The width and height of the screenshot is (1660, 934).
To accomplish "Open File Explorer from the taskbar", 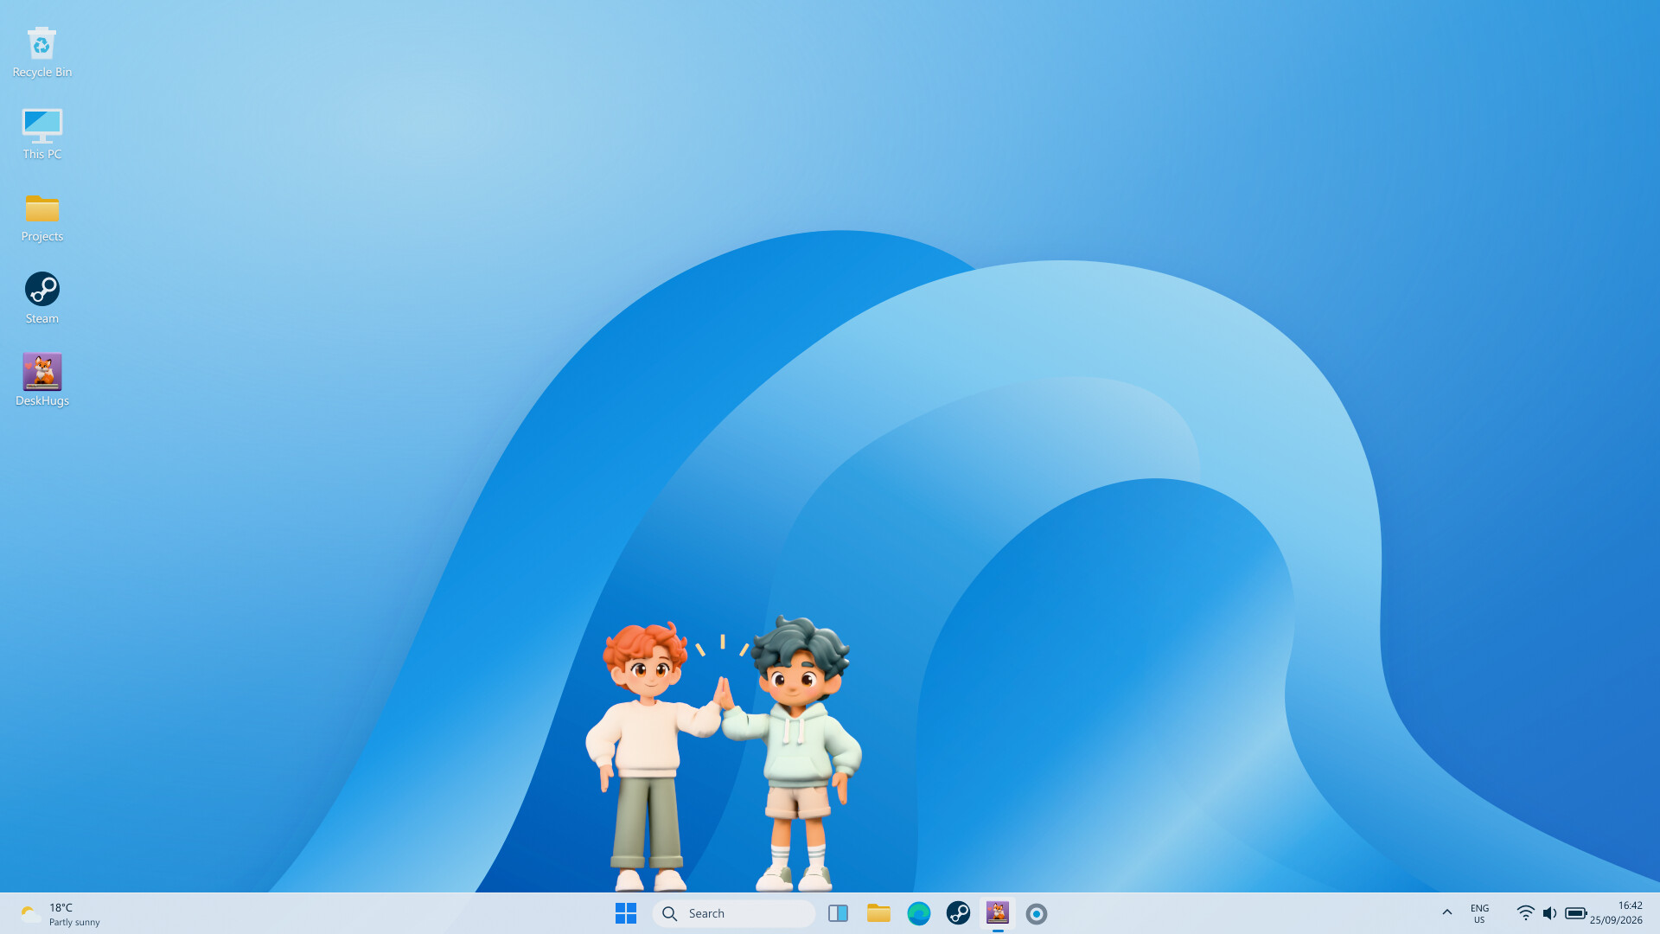I will 878,913.
